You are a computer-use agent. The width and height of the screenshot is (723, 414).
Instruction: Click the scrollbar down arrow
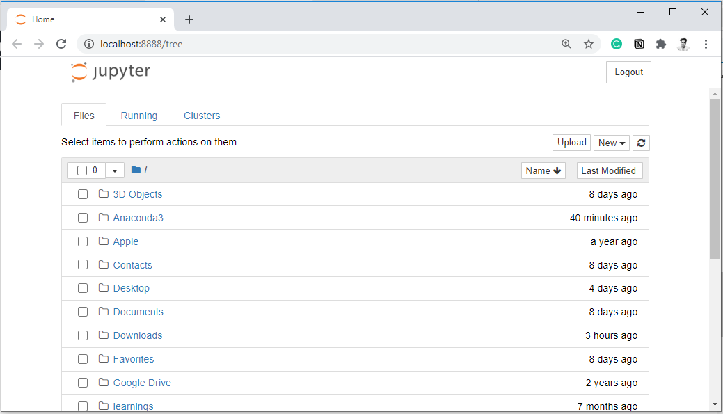pyautogui.click(x=715, y=405)
